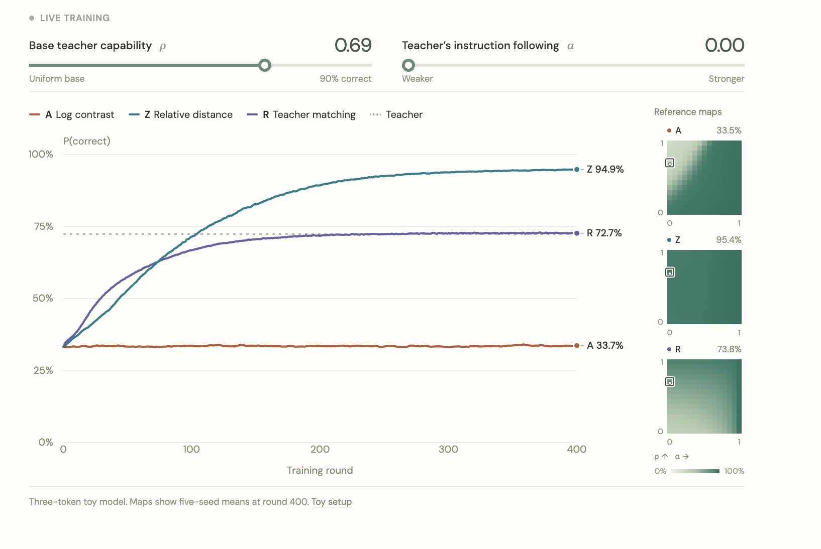
Task: Click the square marker on map A
Action: 670,163
